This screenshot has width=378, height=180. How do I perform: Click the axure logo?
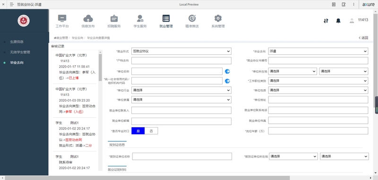click(369, 4)
